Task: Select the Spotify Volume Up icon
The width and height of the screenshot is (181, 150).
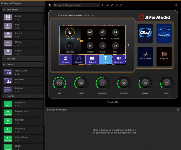Action: [x=8, y=130]
